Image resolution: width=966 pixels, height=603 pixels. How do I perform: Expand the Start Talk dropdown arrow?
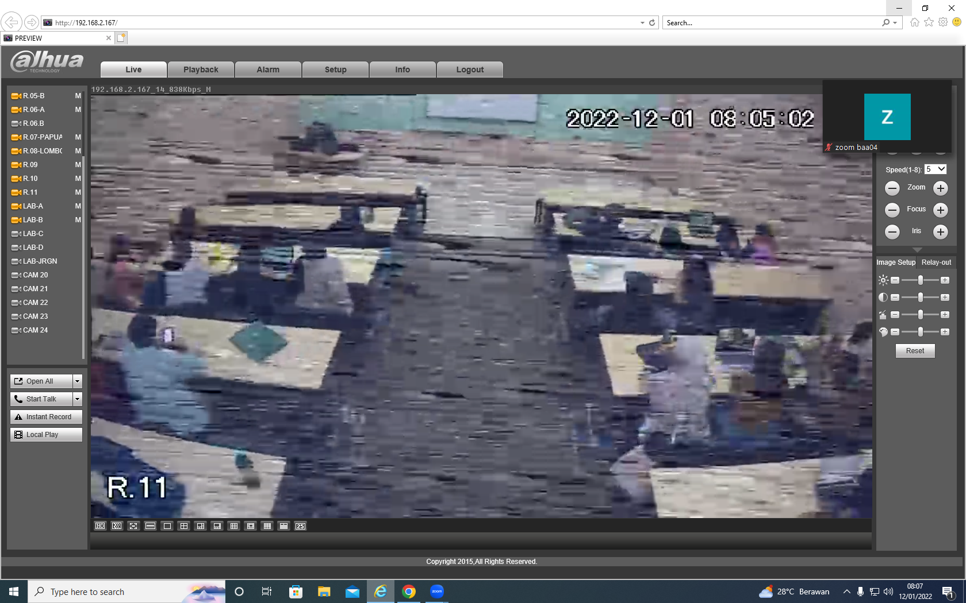coord(77,399)
